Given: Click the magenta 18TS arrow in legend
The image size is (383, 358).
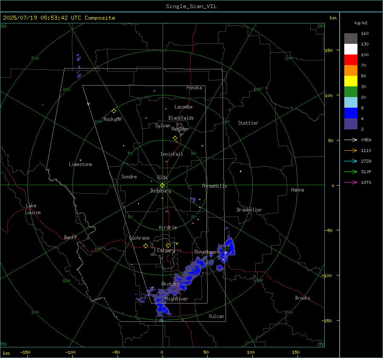Looking at the screenshot, I should [x=351, y=182].
